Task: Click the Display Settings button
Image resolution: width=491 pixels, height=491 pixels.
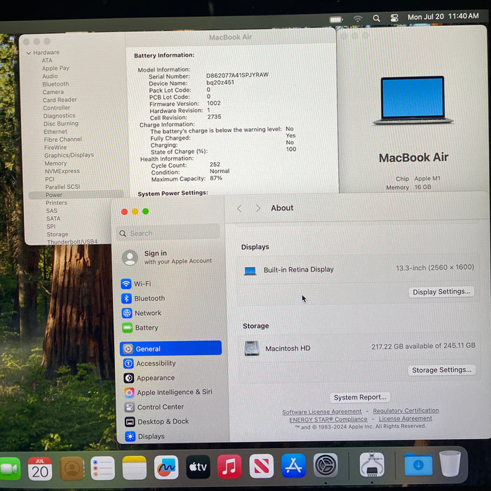Action: pyautogui.click(x=441, y=292)
